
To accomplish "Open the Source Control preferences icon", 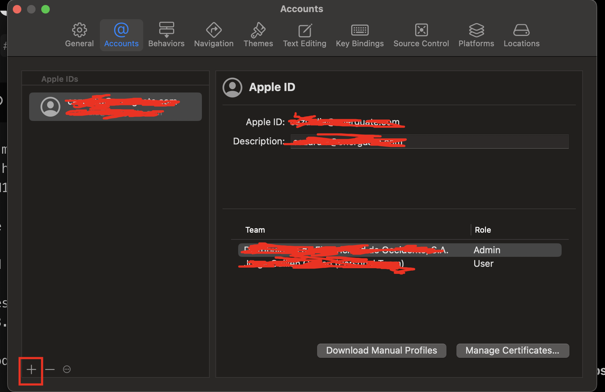I will pyautogui.click(x=421, y=35).
